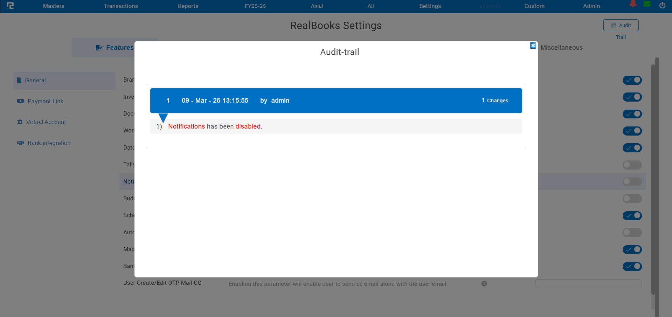Open Virtual Account via the bank icon
The height and width of the screenshot is (317, 672).
(20, 122)
